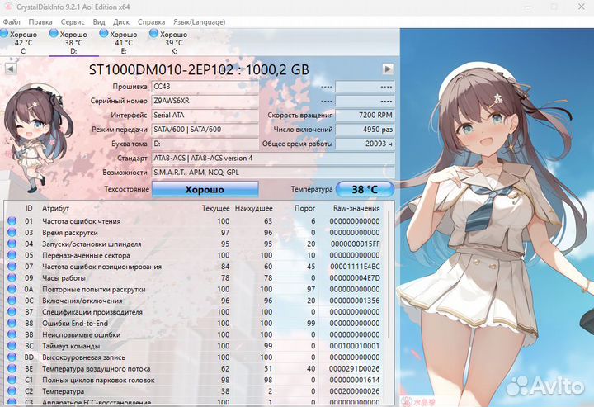Click status orb of attribute BB

pyautogui.click(x=12, y=334)
